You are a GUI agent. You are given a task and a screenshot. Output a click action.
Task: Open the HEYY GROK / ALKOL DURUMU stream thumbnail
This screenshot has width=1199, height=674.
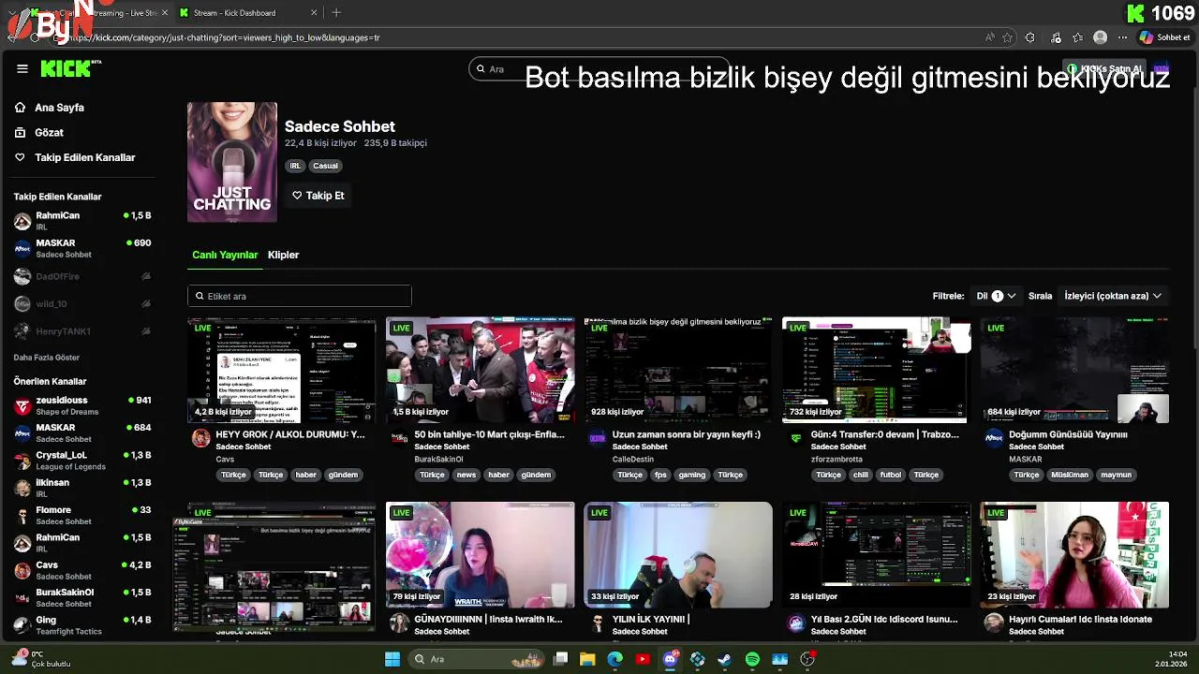point(282,370)
